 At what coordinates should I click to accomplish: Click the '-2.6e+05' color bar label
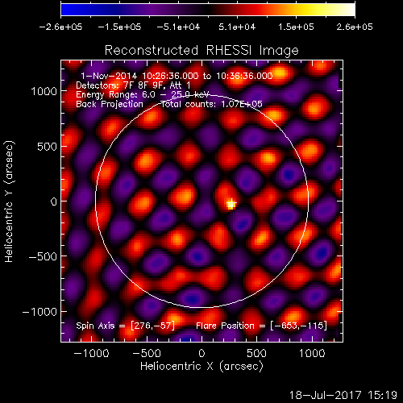coord(60,27)
